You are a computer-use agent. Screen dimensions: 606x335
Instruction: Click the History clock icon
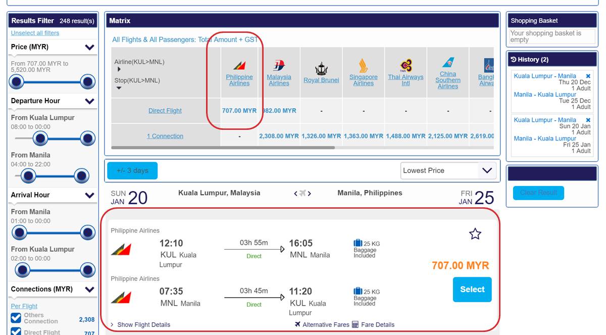tap(514, 60)
